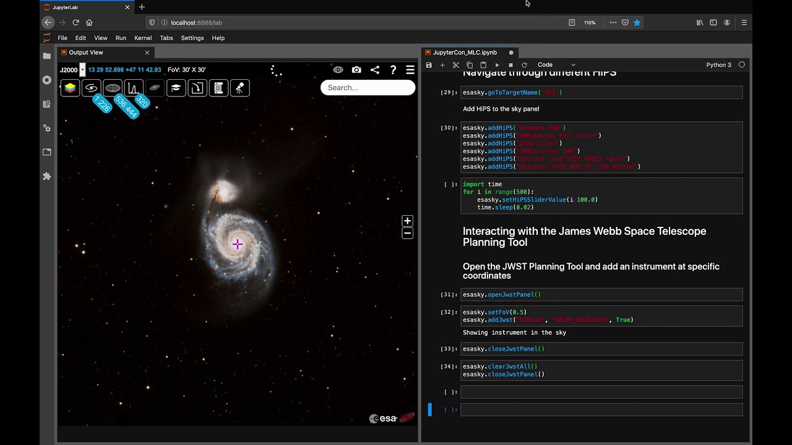The width and height of the screenshot is (792, 445).
Task: Interrupt the kernel with stop icon
Action: [x=510, y=65]
